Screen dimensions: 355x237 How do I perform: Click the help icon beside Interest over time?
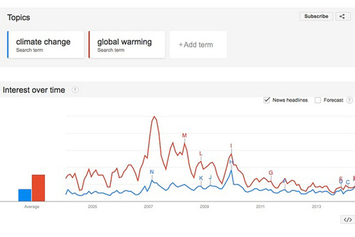pyautogui.click(x=75, y=90)
